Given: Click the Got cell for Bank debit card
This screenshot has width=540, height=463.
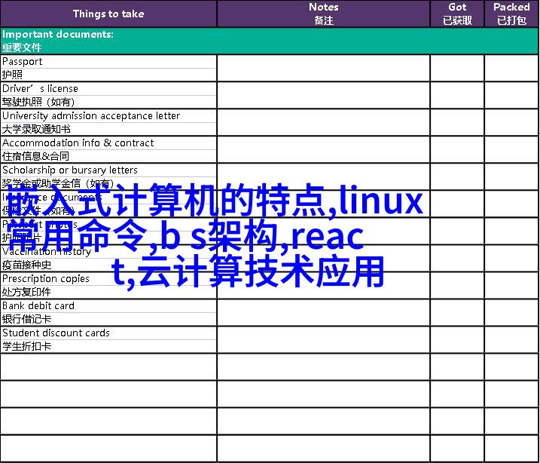Looking at the screenshot, I should (457, 313).
